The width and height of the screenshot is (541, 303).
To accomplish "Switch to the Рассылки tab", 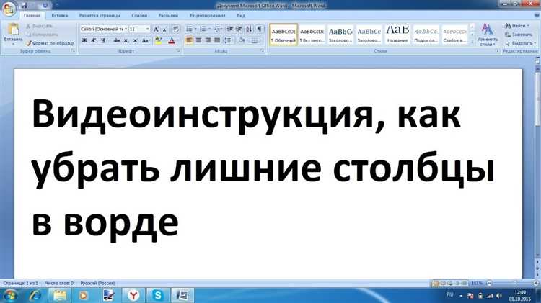I will point(168,16).
